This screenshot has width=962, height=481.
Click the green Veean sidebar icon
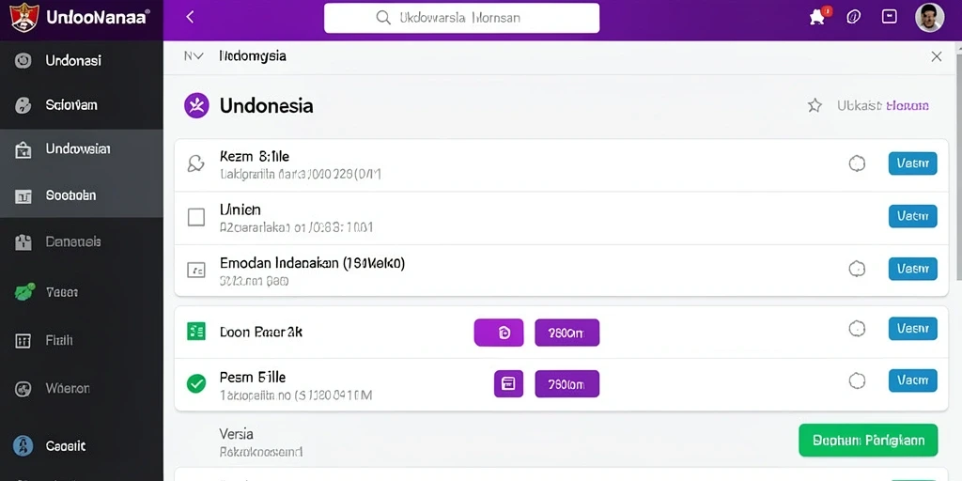point(23,292)
